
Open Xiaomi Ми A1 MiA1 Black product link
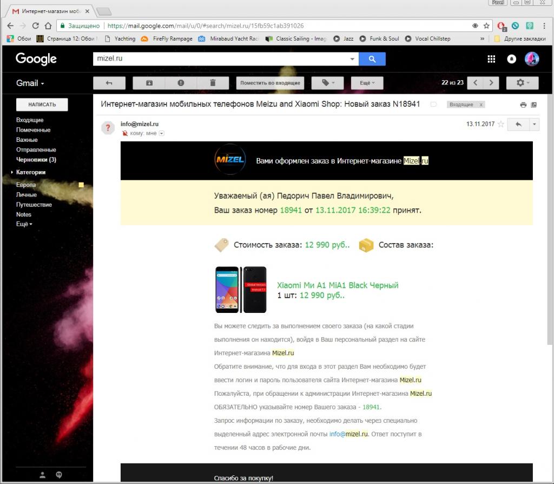point(338,285)
